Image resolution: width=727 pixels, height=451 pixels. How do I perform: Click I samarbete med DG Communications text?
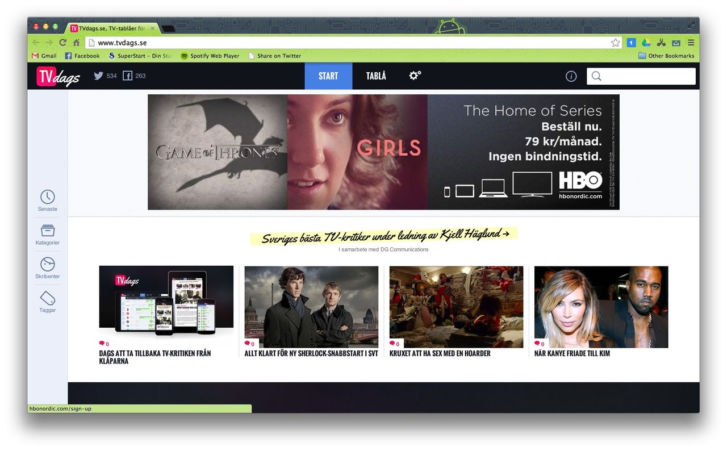383,249
